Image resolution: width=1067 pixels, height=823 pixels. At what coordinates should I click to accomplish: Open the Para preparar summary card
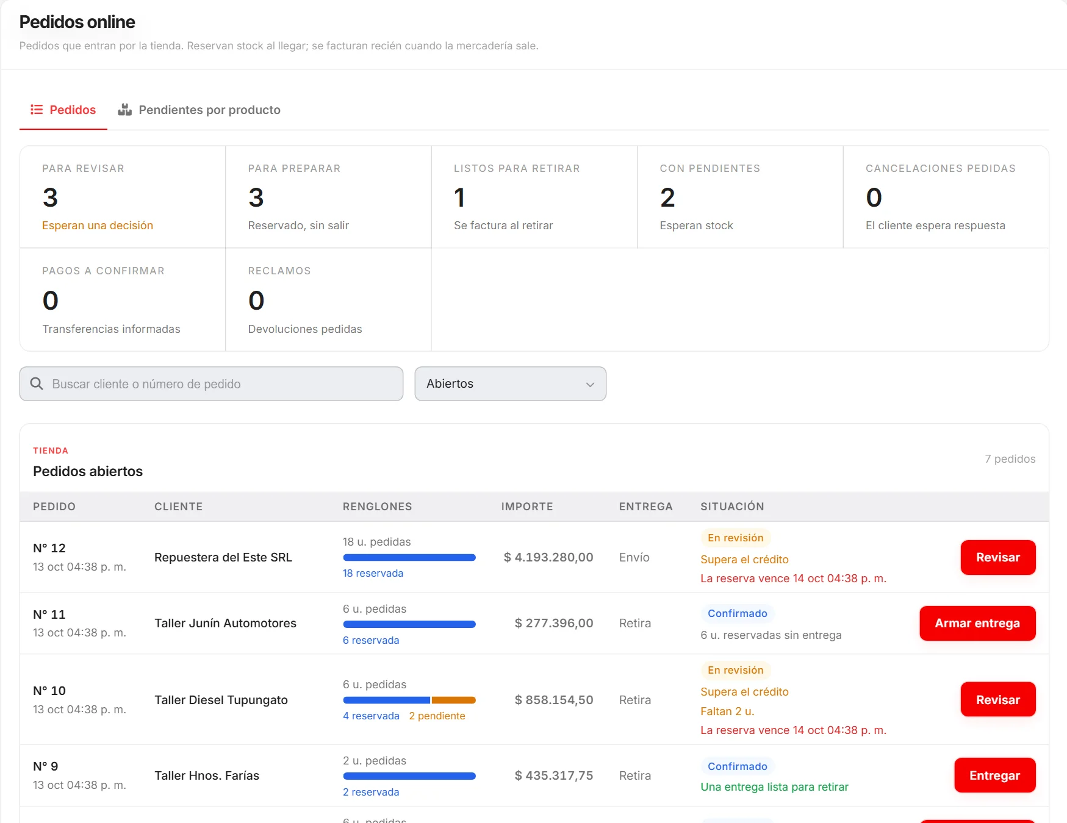pyautogui.click(x=328, y=197)
